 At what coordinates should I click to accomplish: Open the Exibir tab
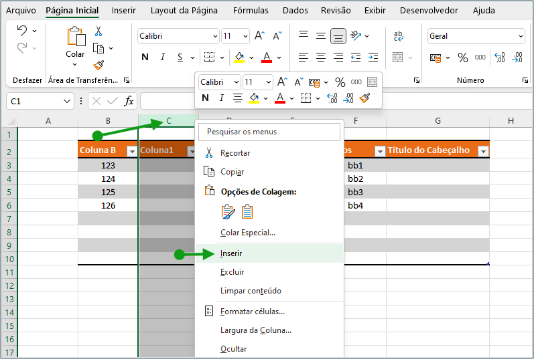[375, 11]
